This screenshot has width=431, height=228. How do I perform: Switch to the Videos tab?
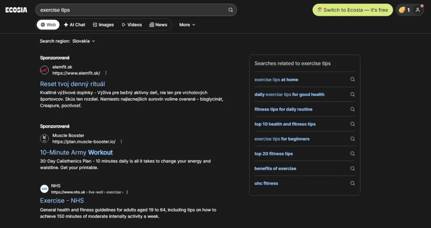[132, 25]
